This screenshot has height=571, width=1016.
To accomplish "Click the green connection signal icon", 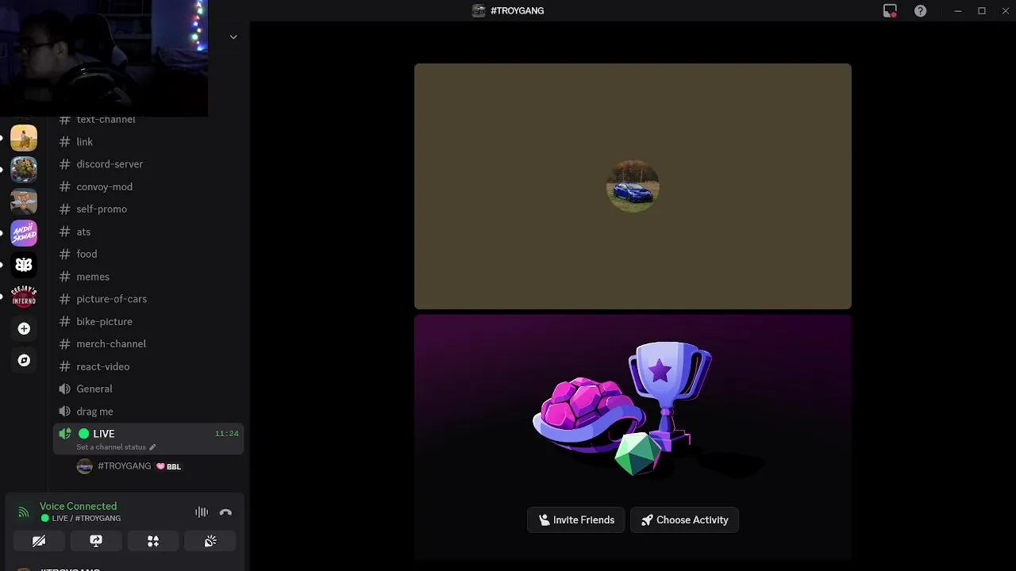I will [x=24, y=512].
